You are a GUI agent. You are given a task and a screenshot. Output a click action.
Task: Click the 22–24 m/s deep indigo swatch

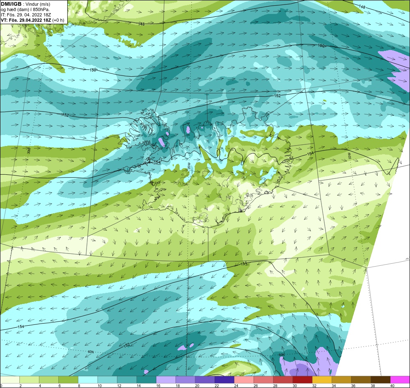tap(224, 380)
